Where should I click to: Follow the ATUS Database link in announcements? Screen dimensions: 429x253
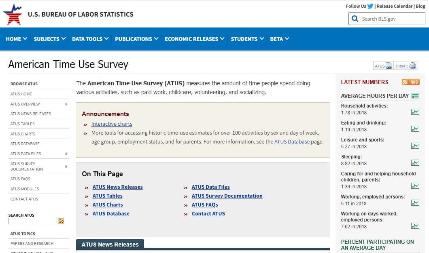click(292, 141)
